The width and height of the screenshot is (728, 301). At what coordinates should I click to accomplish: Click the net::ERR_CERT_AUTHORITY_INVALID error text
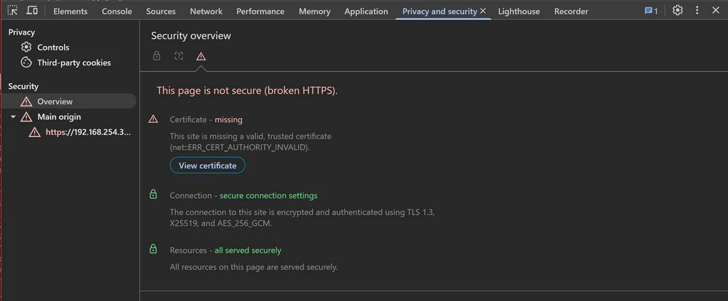(x=240, y=147)
